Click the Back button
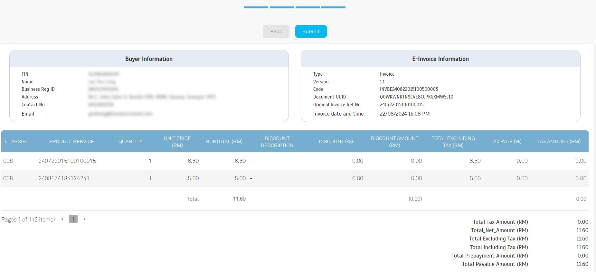Image resolution: width=596 pixels, height=272 pixels. point(276,32)
